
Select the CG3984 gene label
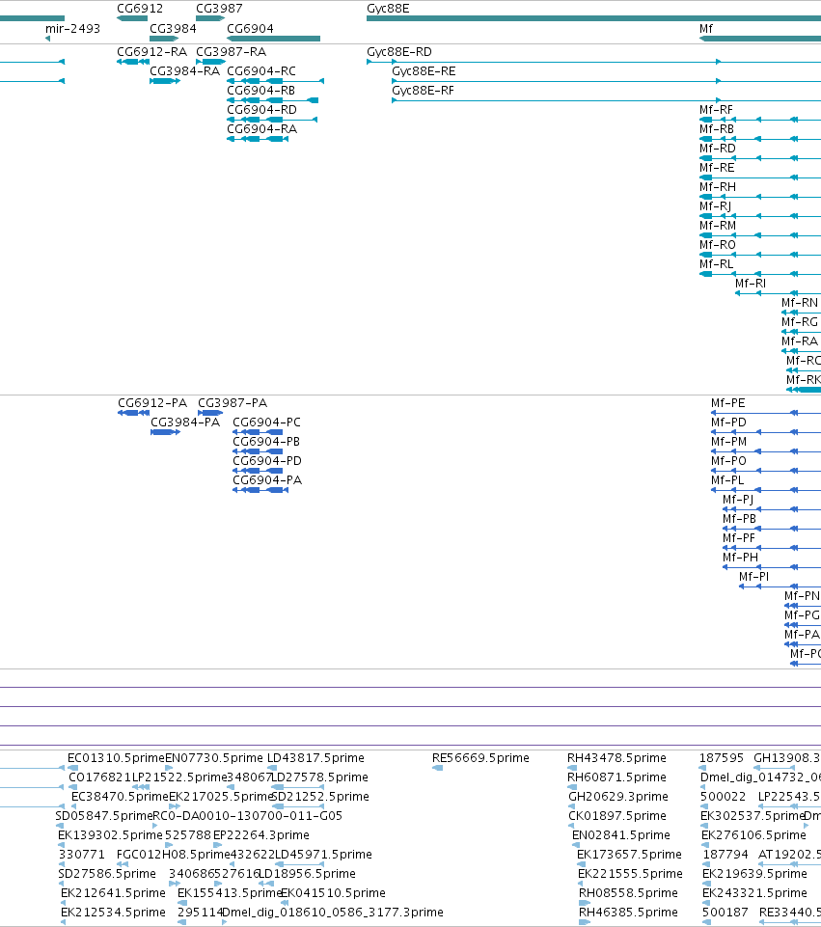pos(173,29)
